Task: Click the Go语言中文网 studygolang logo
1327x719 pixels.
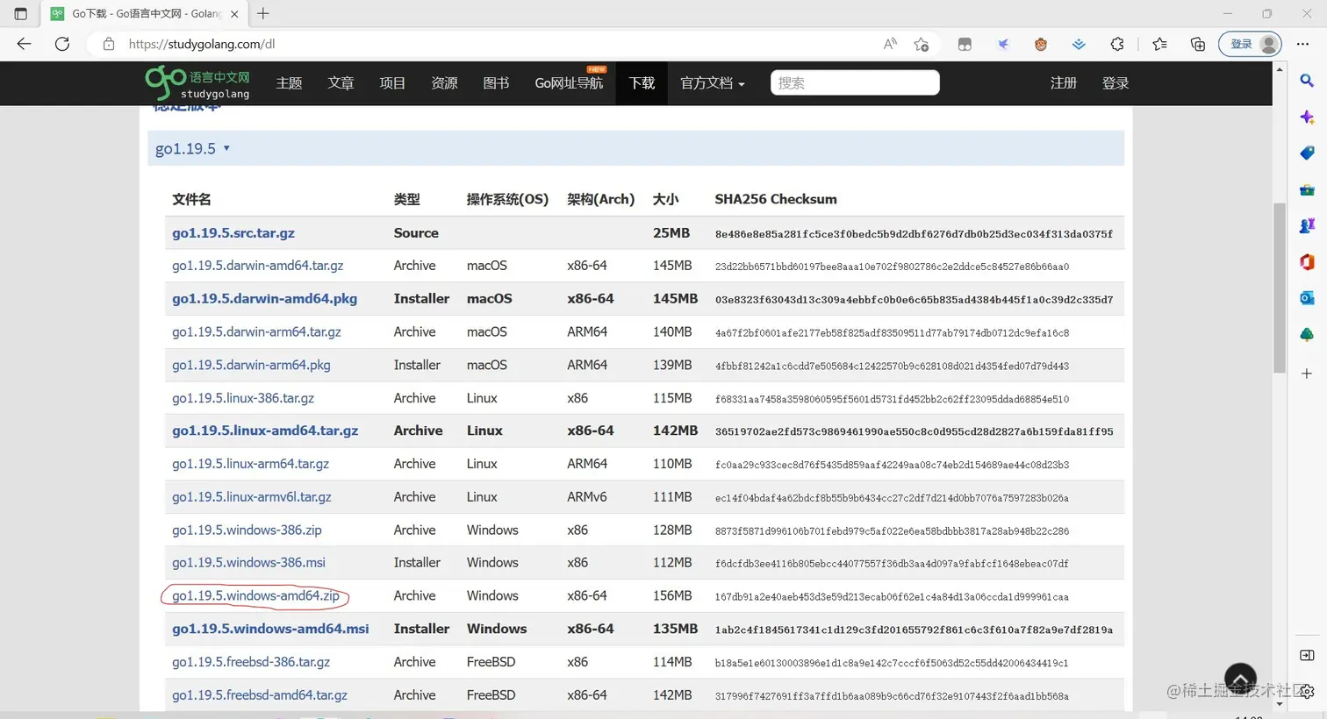Action: 197,83
